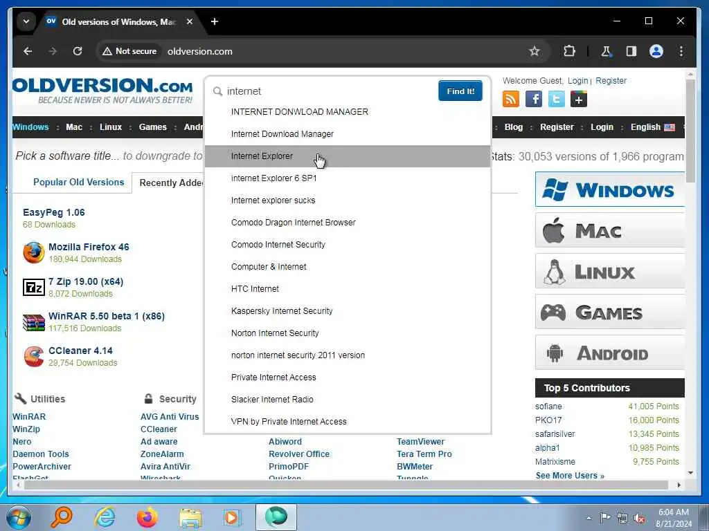
Task: Open the Chrome profile avatar icon
Action: pyautogui.click(x=656, y=51)
